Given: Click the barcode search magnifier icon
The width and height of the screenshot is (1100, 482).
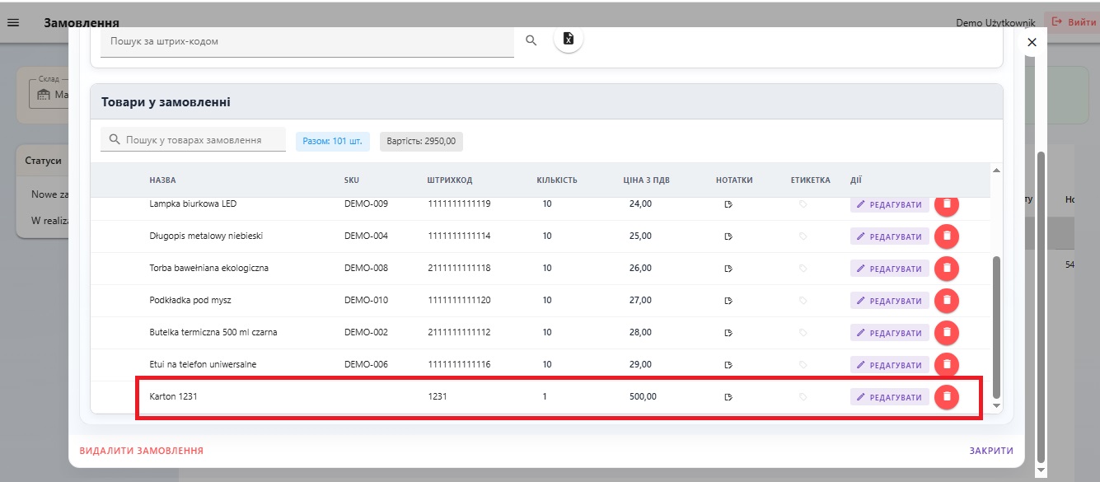Looking at the screenshot, I should click(531, 40).
